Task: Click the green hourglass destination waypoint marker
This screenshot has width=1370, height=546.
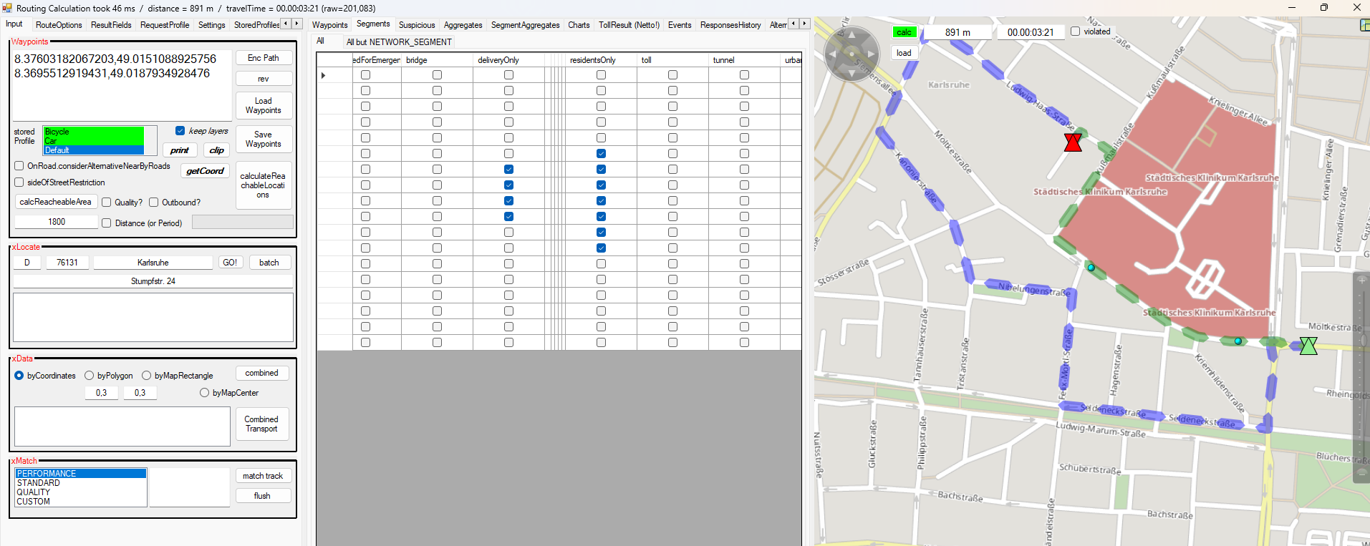Action: click(1308, 346)
